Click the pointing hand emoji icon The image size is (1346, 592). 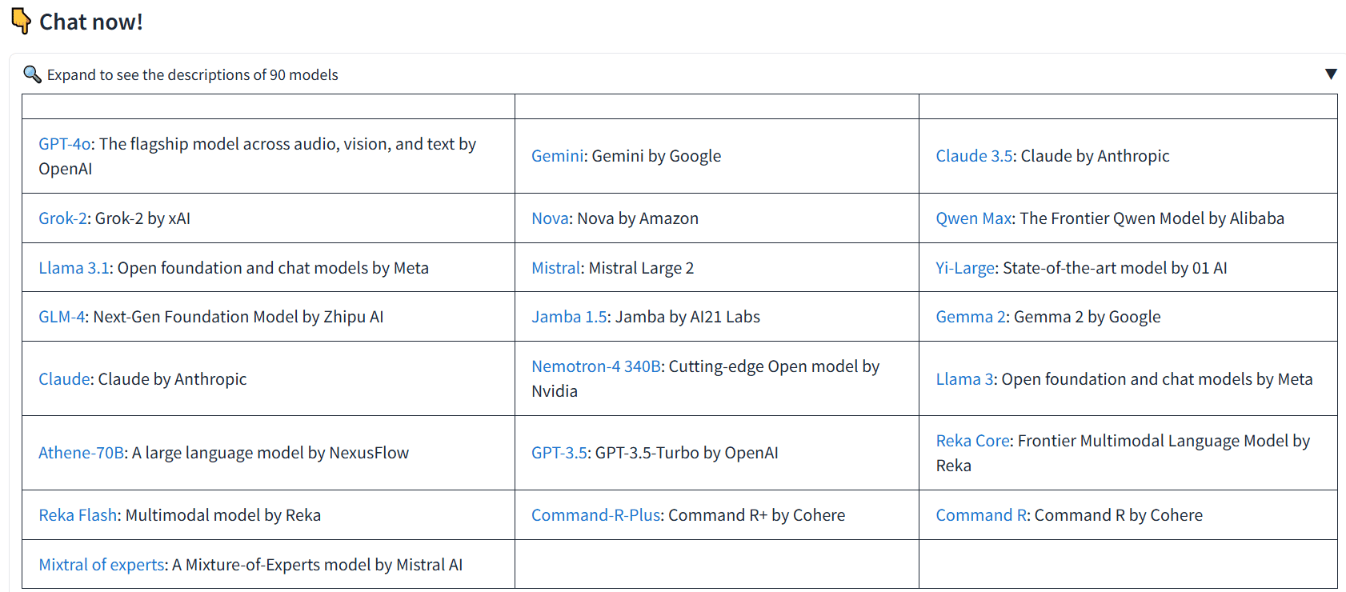[22, 22]
